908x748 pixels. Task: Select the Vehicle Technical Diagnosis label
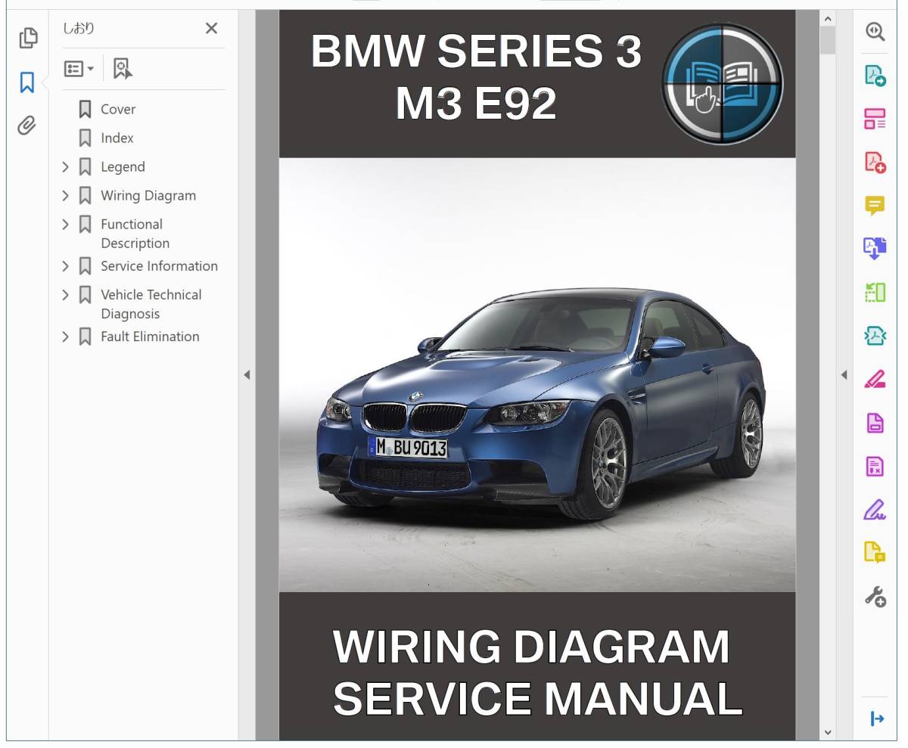pos(151,304)
